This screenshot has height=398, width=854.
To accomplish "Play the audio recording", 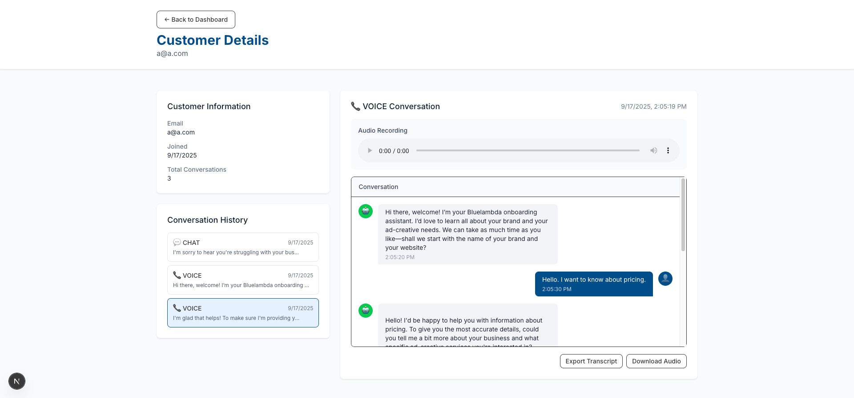I will pos(370,150).
